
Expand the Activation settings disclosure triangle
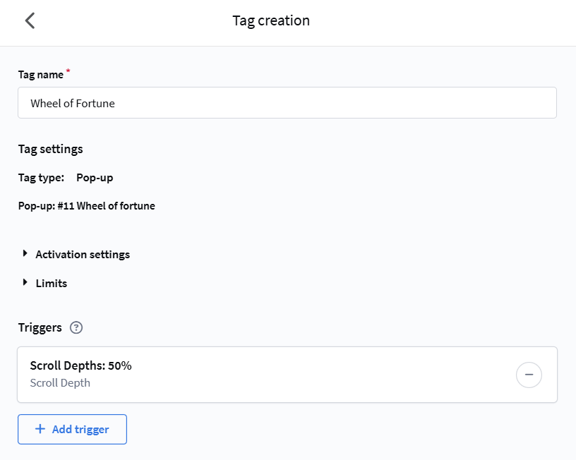(25, 254)
